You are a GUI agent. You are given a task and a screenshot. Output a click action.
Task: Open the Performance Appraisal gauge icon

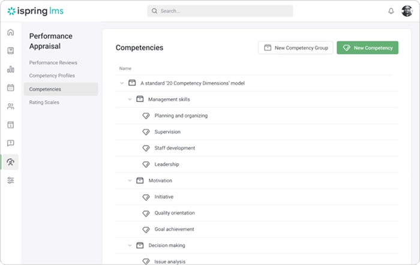pos(10,162)
